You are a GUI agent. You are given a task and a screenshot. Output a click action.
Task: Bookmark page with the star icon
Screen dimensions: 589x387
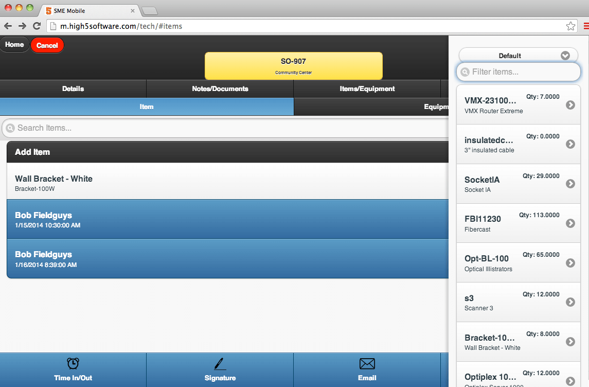tap(570, 26)
